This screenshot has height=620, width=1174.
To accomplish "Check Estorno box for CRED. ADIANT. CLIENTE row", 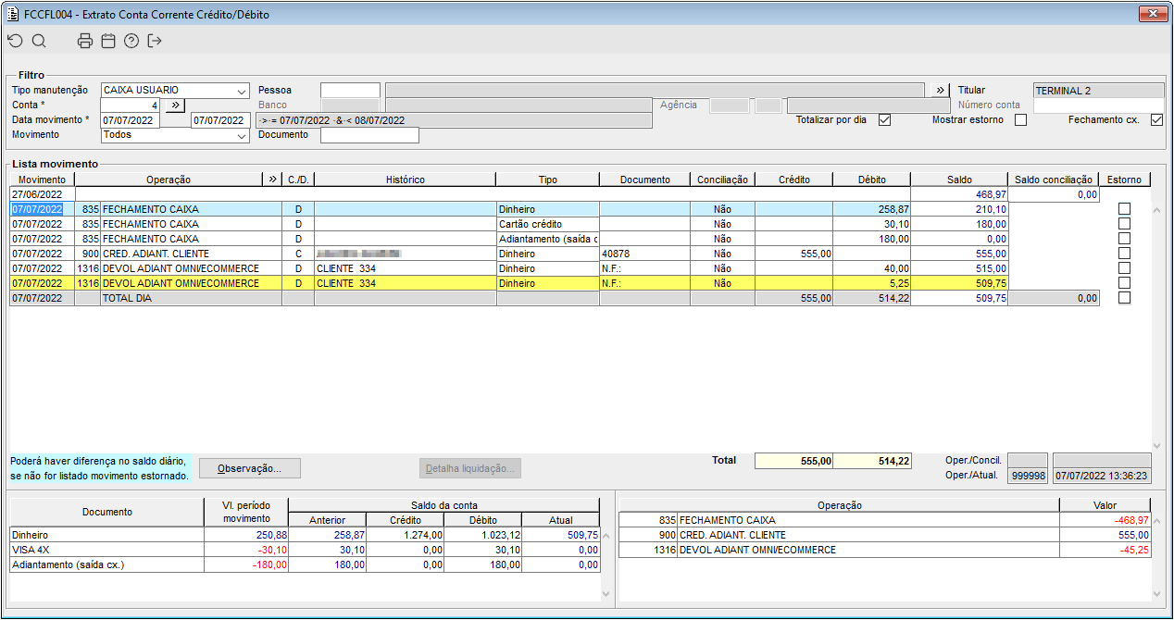I will click(x=1125, y=254).
